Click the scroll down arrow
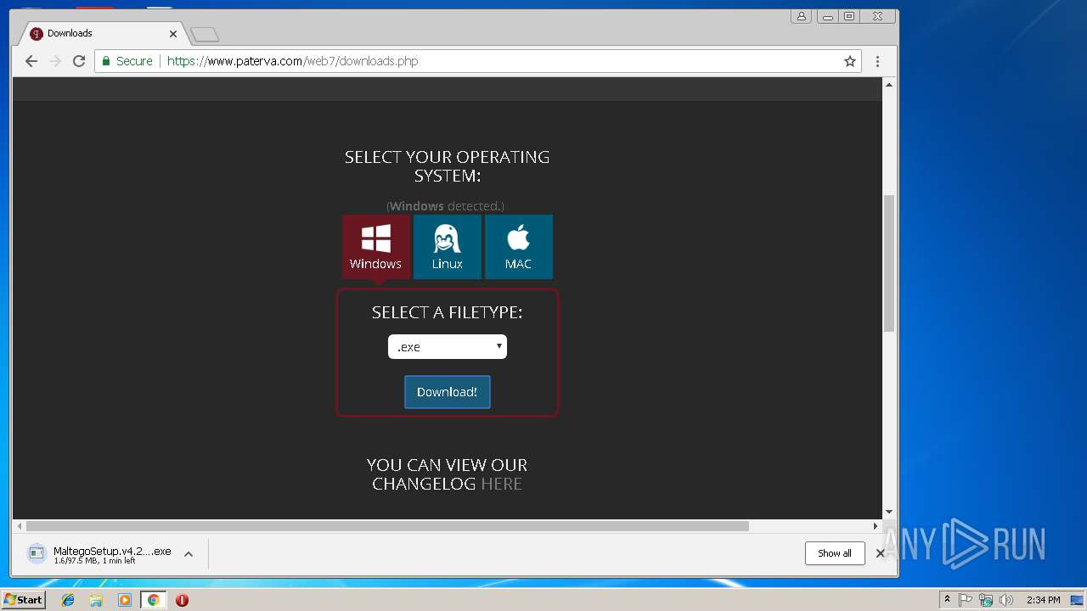This screenshot has width=1087, height=611. (x=889, y=512)
